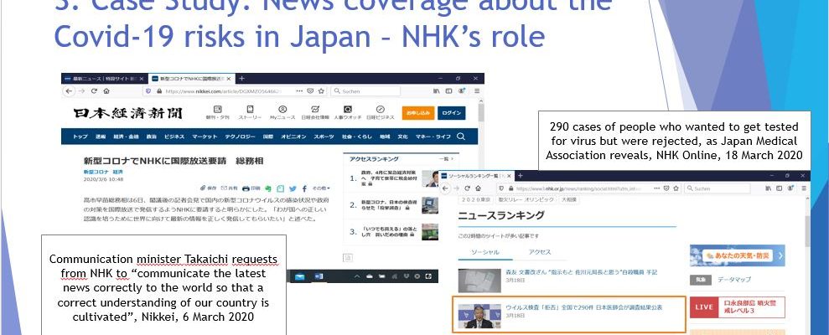Go back in the NHK browser window
The image size is (829, 335).
click(446, 188)
